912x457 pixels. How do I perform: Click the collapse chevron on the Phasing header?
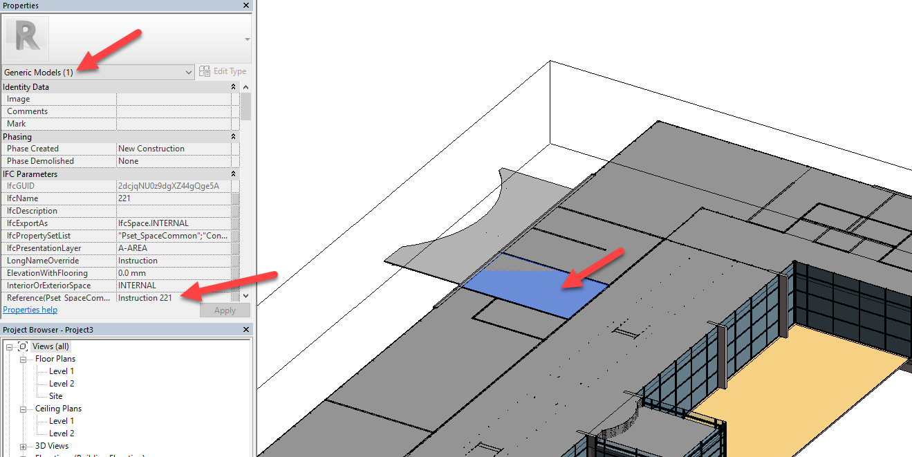click(233, 136)
